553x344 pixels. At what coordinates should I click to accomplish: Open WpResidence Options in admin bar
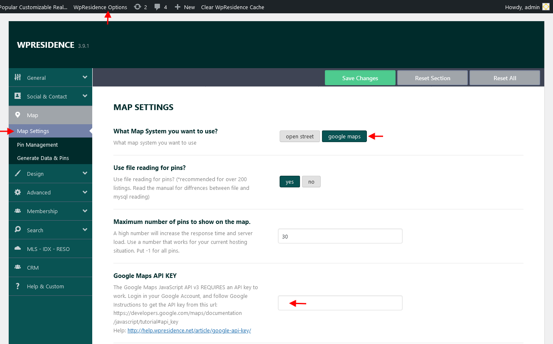pos(100,7)
